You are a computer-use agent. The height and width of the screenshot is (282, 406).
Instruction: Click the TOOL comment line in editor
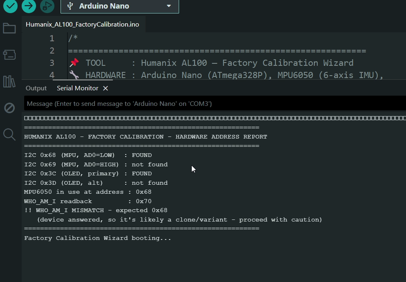[211, 63]
